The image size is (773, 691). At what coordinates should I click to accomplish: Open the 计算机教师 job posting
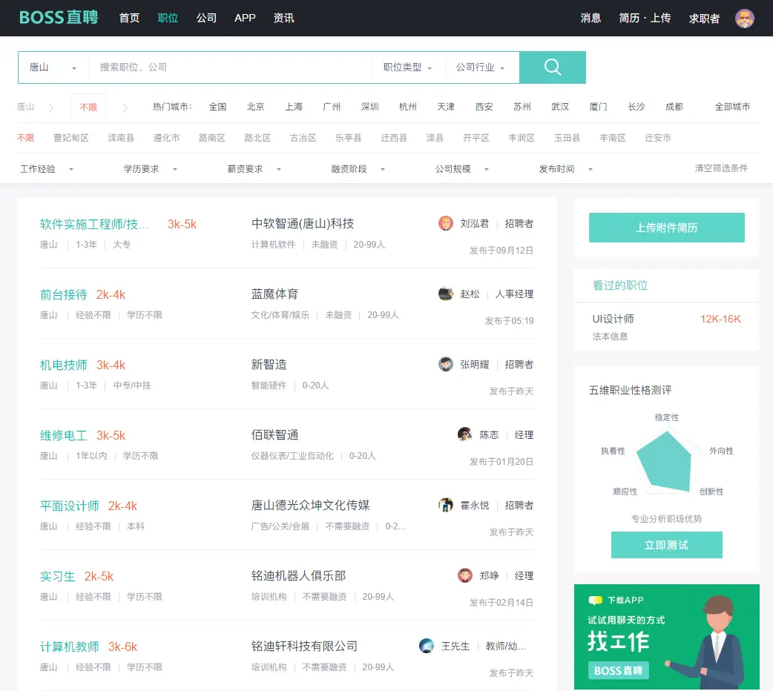point(69,647)
